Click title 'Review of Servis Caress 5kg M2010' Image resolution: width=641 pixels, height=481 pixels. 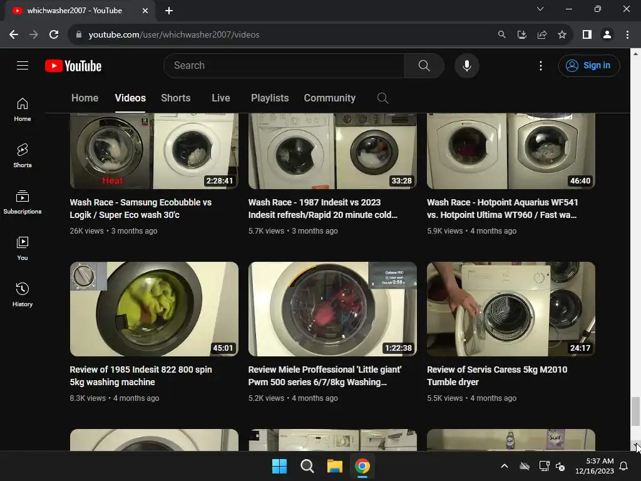point(497,376)
